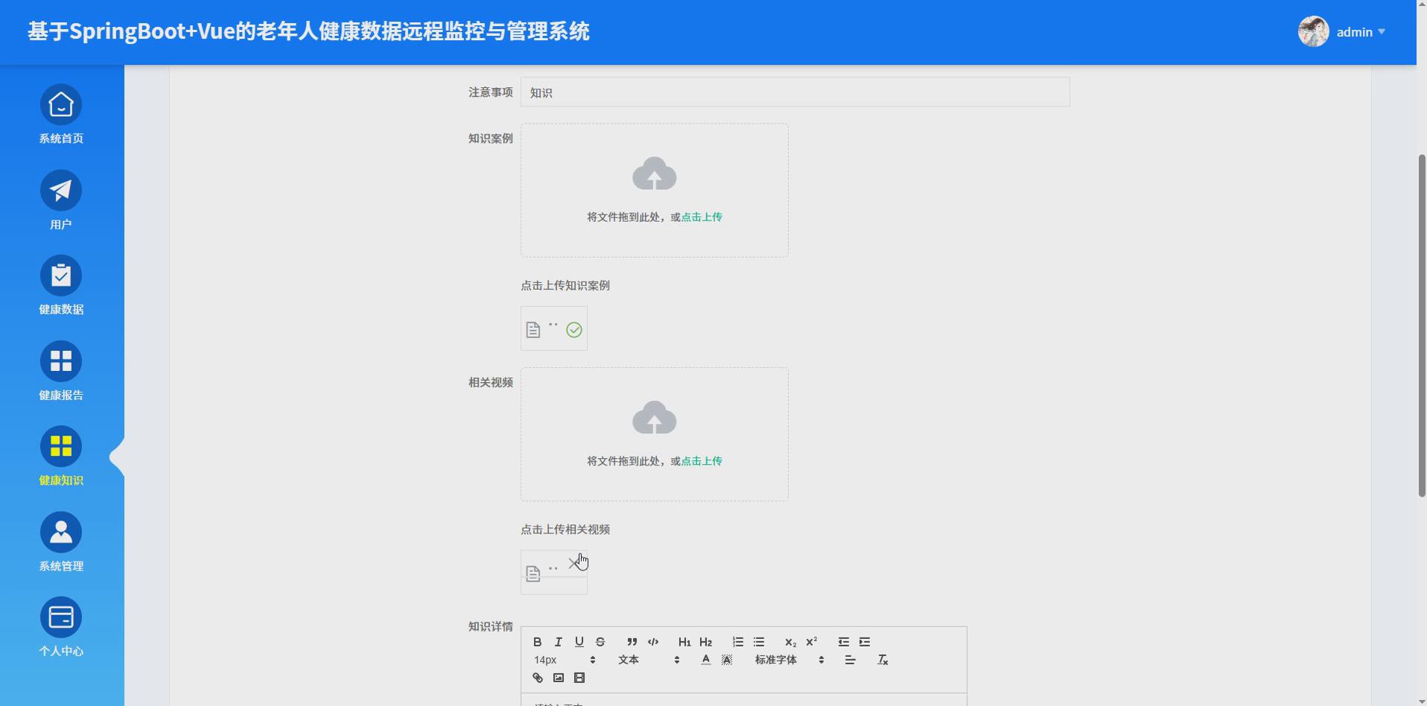Insert a video using the video icon
Image resolution: width=1427 pixels, height=706 pixels.
pos(579,678)
